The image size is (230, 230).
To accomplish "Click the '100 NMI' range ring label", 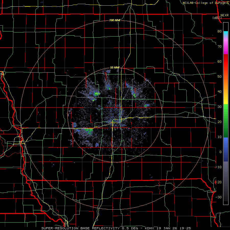I will pos(115,20).
